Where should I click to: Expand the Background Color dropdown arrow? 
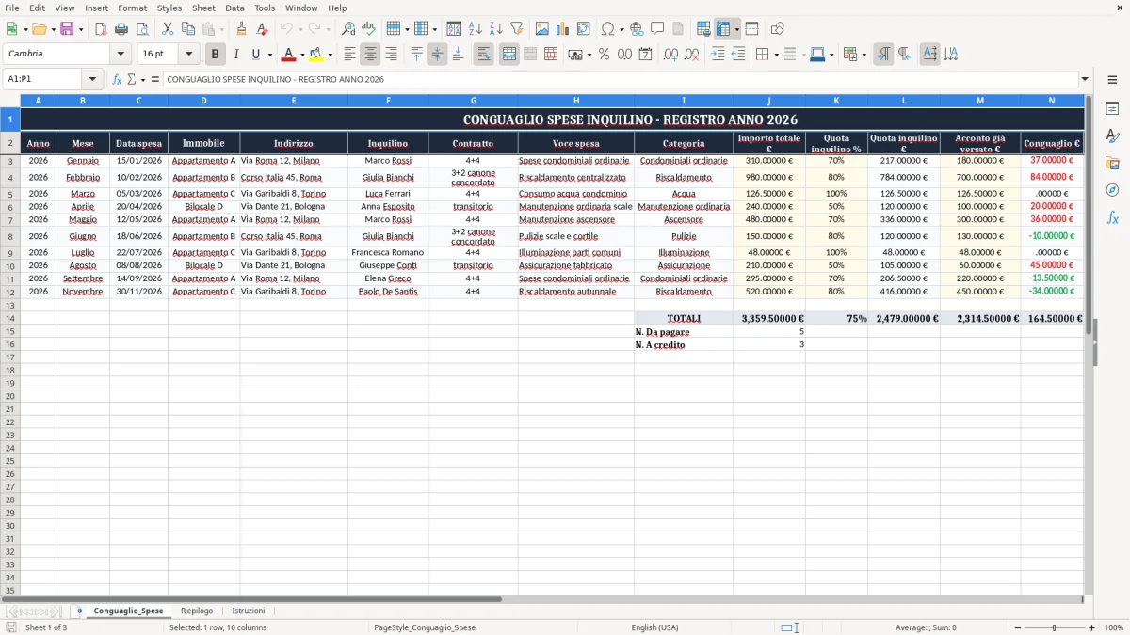click(x=330, y=55)
